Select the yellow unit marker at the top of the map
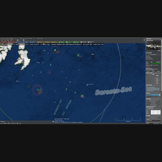The width and height of the screenshot is (162, 162). point(93,54)
